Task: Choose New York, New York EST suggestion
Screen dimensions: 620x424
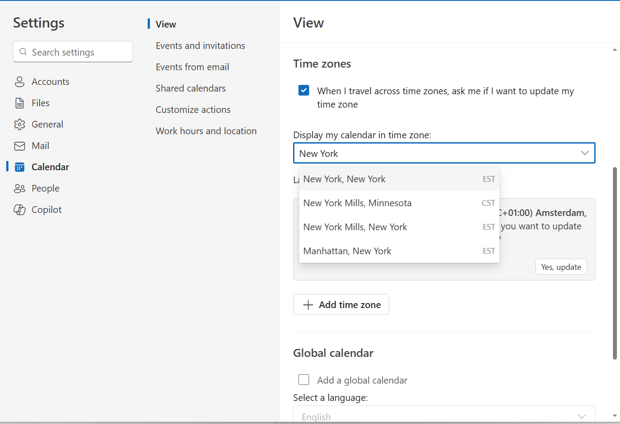Action: tap(399, 179)
